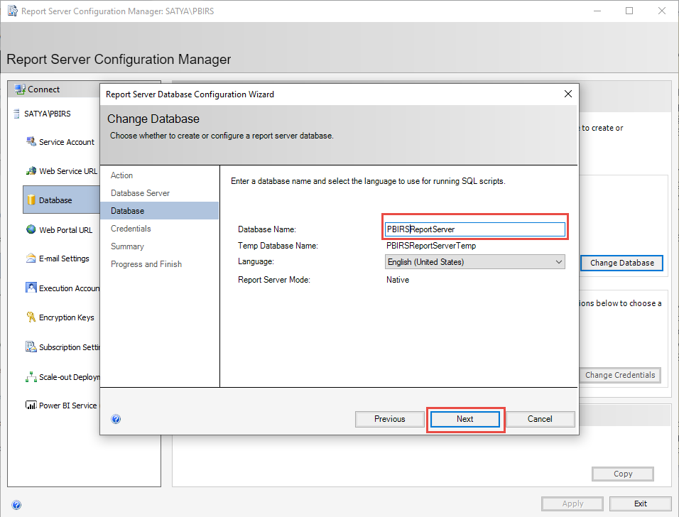
Task: Click the Next button in the wizard
Action: point(465,419)
